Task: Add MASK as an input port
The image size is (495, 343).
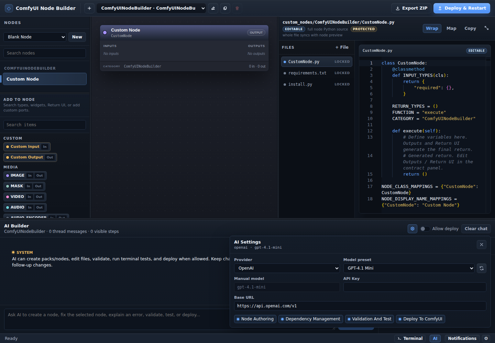Action: point(29,186)
